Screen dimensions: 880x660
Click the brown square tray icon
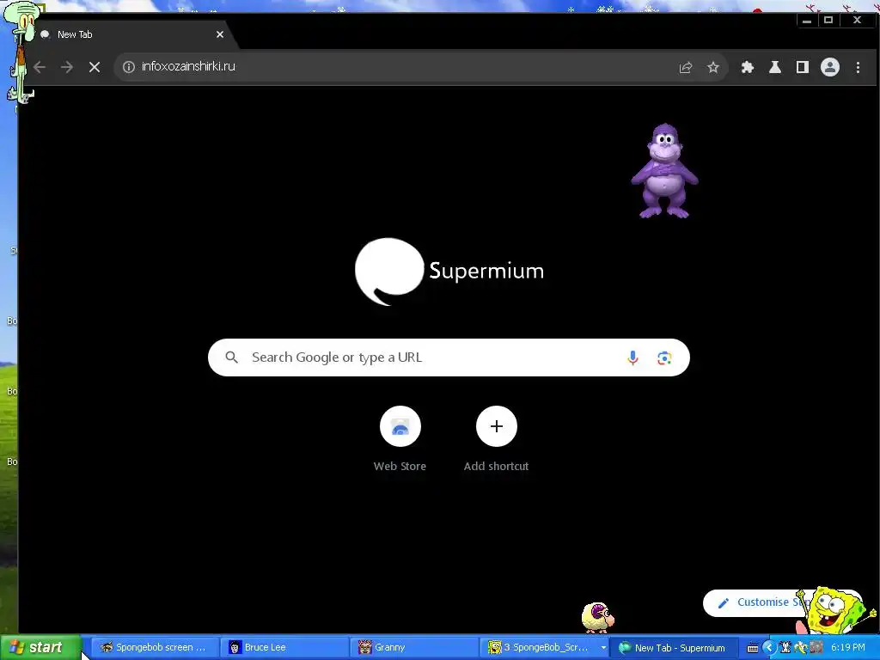816,648
